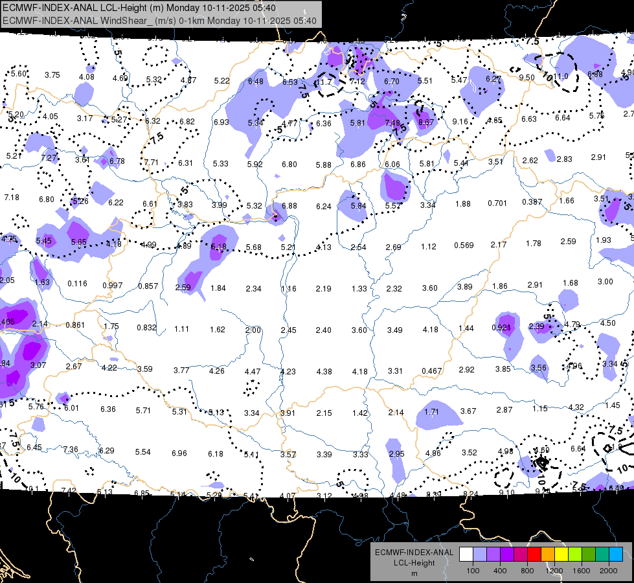
Task: Click the wind shear value 7.36
Action: tap(71, 450)
